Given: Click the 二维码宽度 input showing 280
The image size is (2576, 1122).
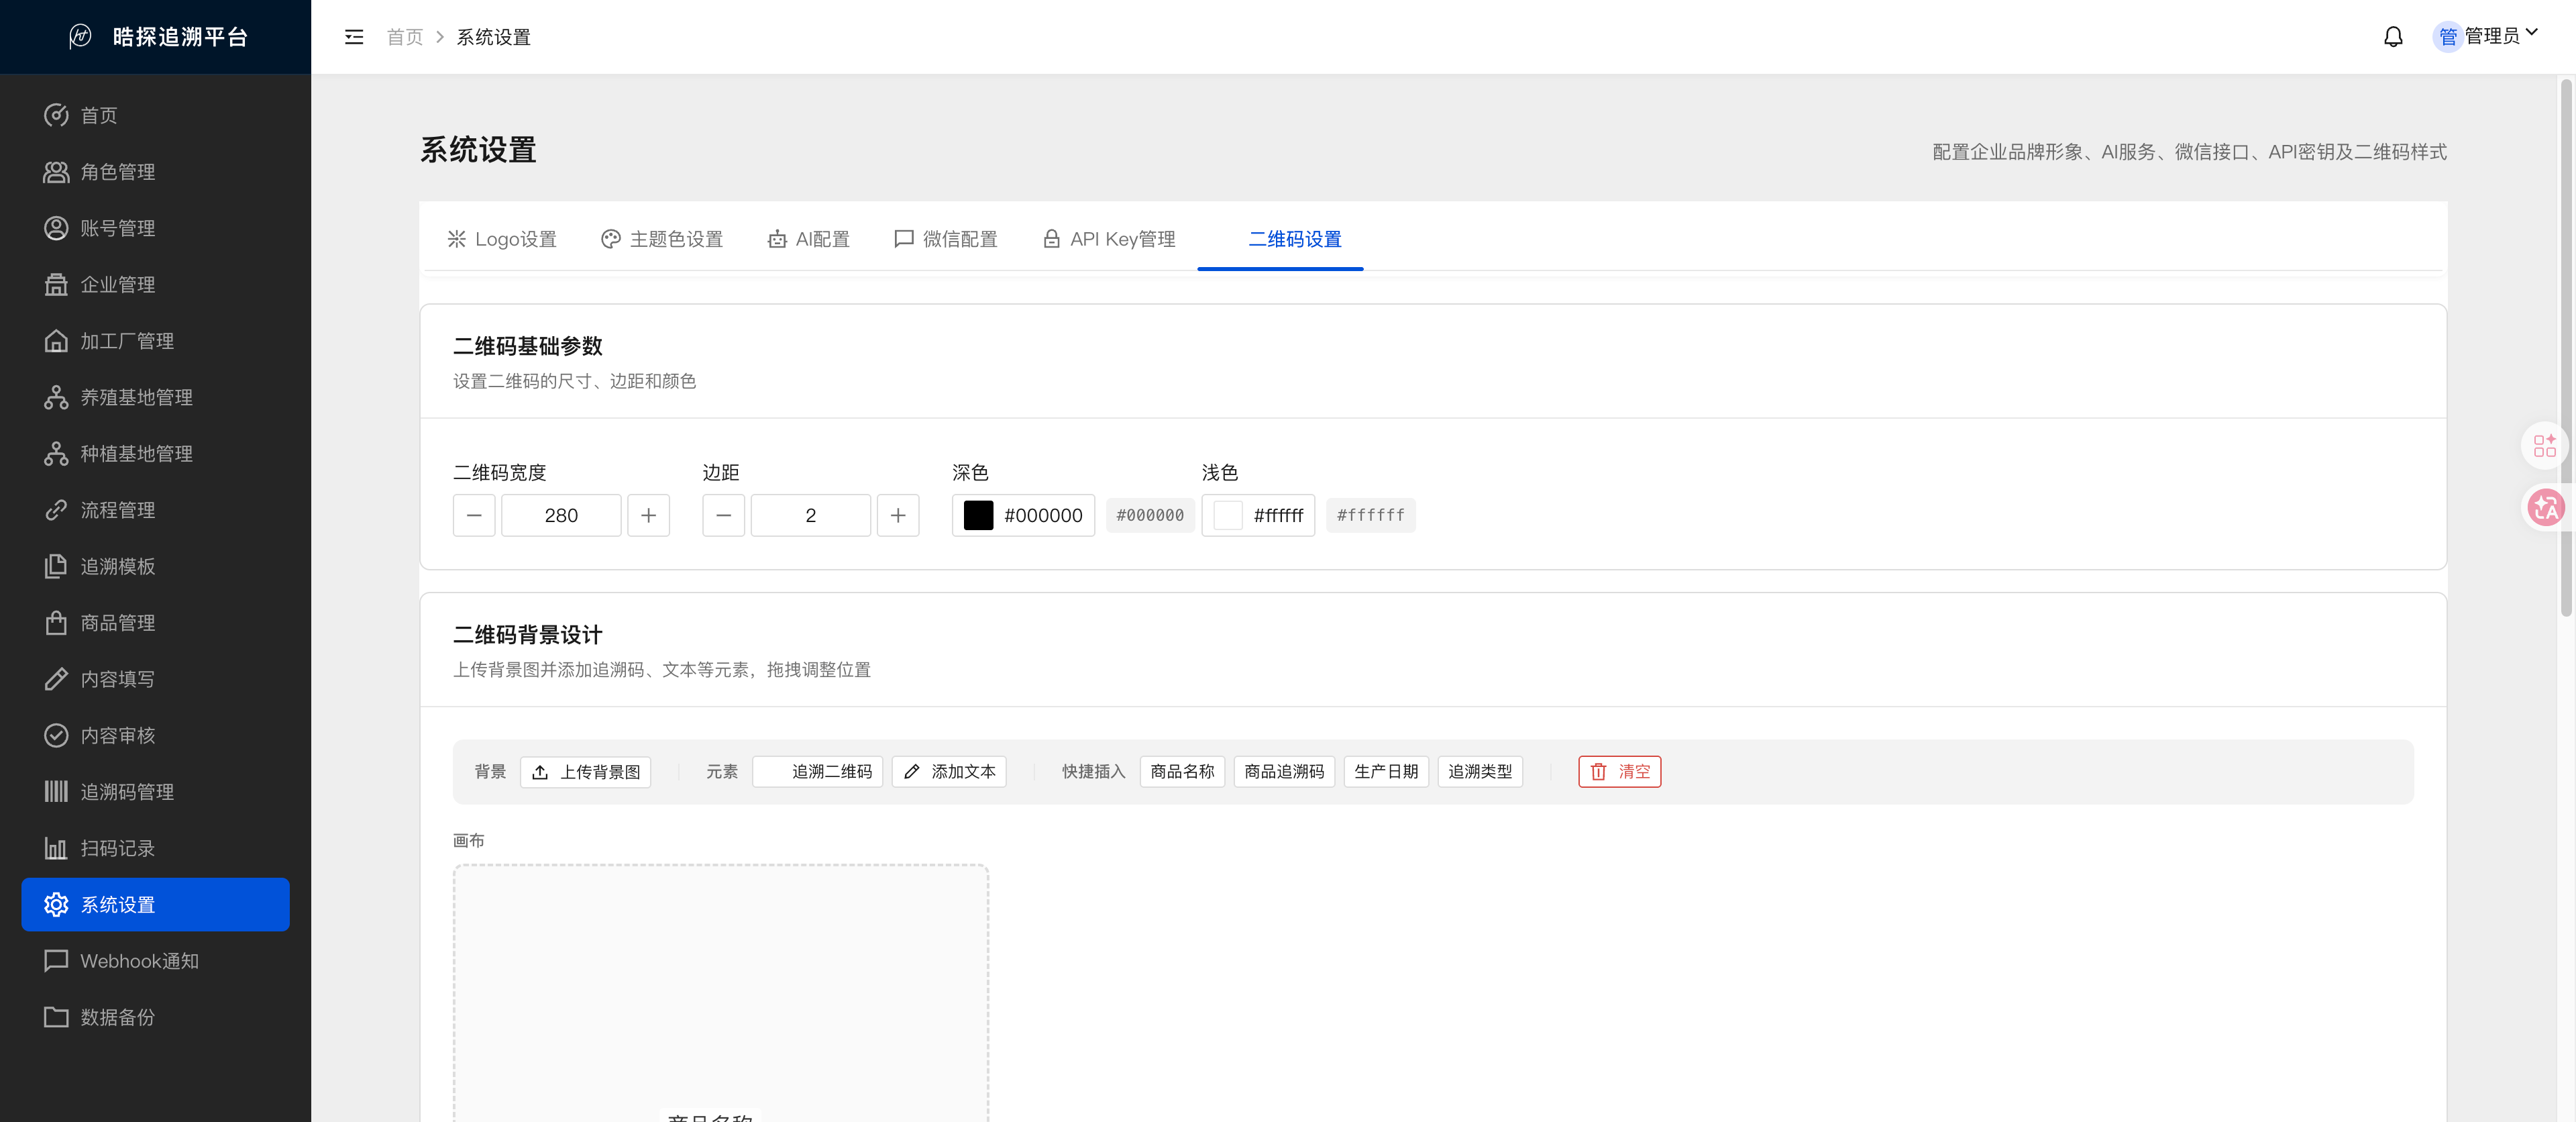Looking at the screenshot, I should (561, 516).
